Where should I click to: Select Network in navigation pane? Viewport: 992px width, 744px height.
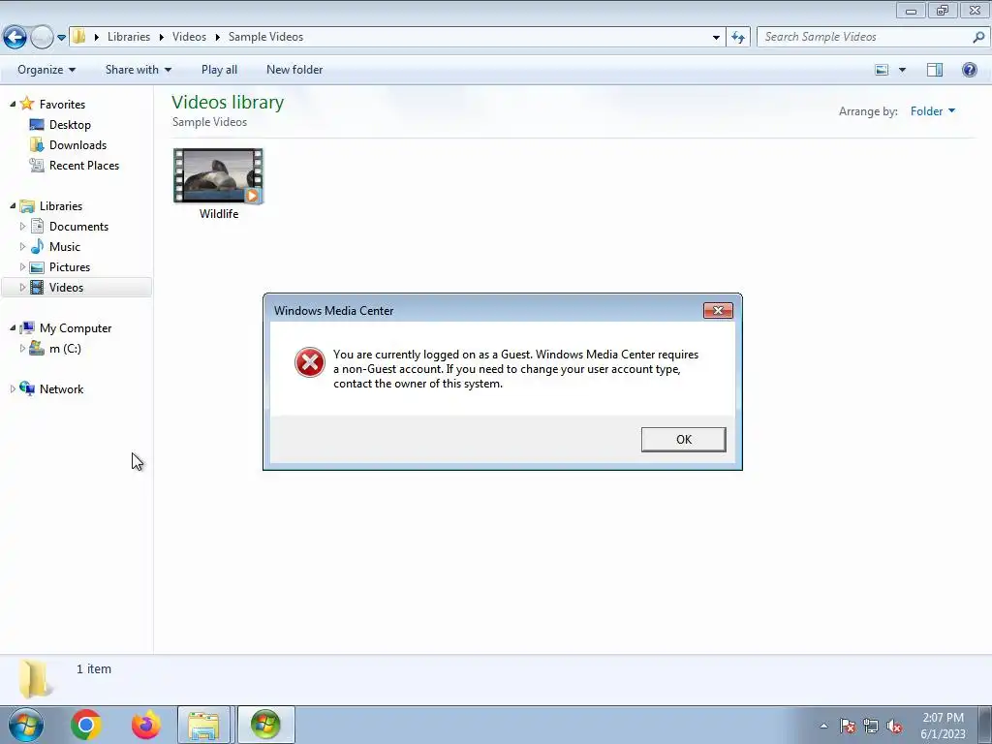tap(61, 389)
